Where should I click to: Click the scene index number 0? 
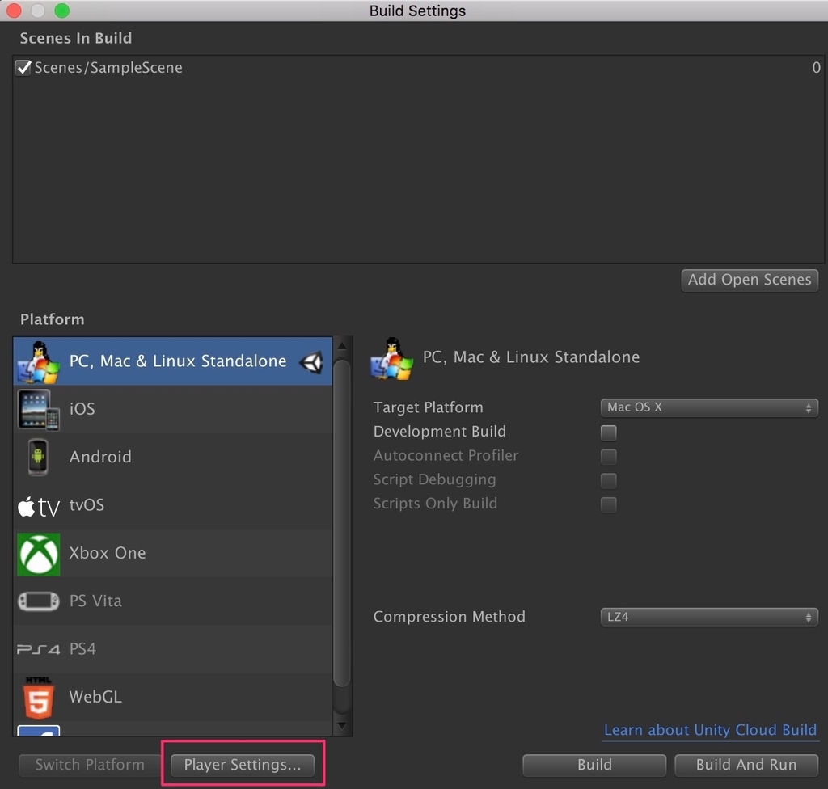[x=816, y=68]
